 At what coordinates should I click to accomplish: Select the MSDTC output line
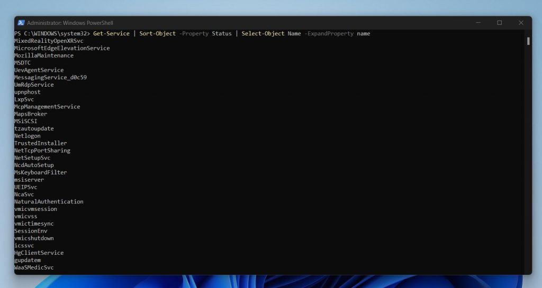22,63
